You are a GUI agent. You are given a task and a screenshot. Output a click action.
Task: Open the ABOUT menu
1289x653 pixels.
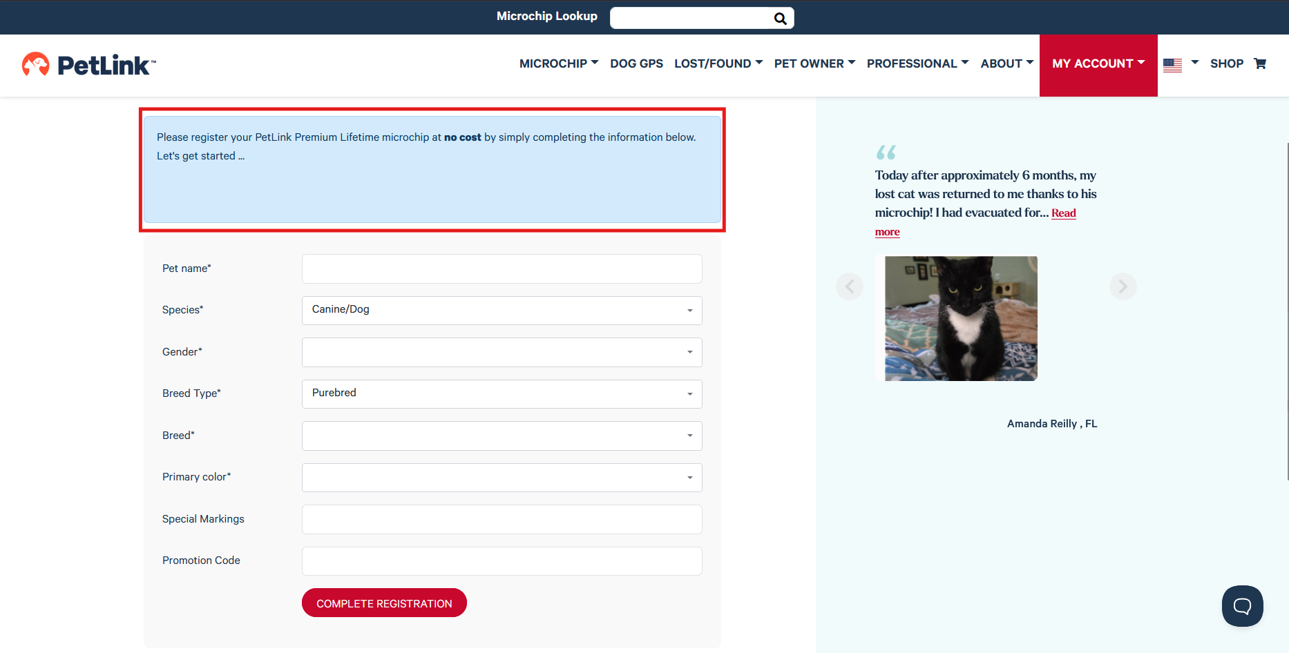point(1007,64)
